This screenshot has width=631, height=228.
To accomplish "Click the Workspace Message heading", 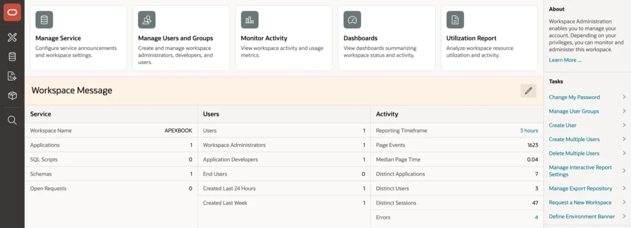I will pos(71,91).
